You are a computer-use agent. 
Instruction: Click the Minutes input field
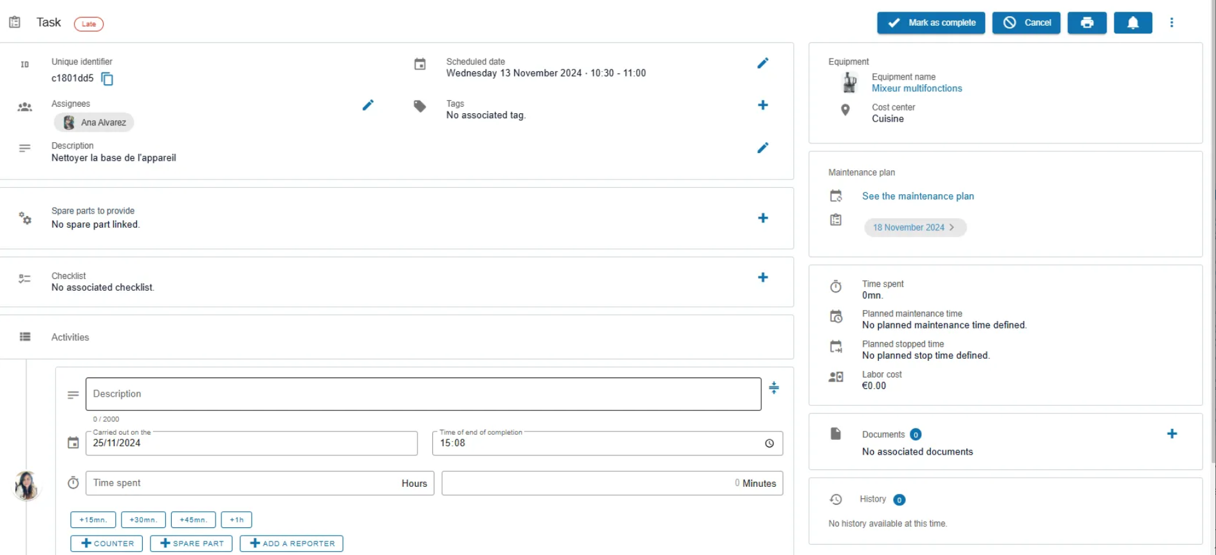click(x=613, y=484)
